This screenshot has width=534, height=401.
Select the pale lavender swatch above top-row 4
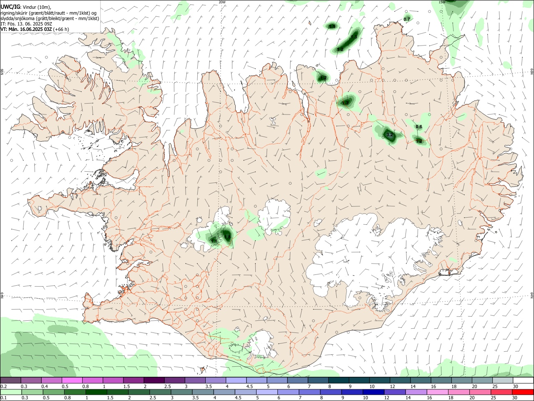(x=236, y=380)
